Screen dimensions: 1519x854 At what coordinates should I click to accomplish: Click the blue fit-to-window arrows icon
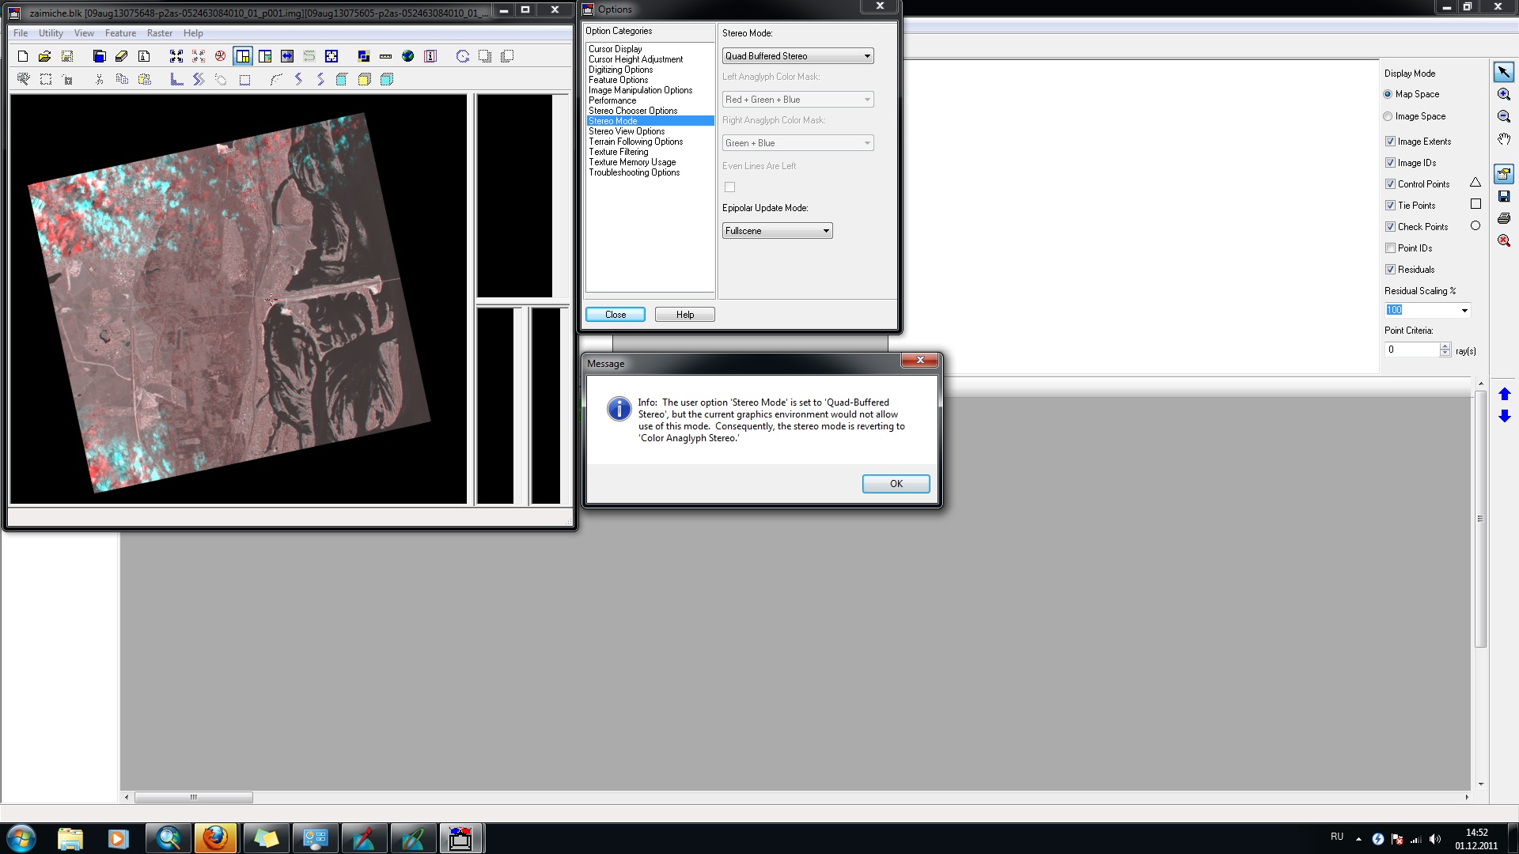pyautogui.click(x=176, y=56)
